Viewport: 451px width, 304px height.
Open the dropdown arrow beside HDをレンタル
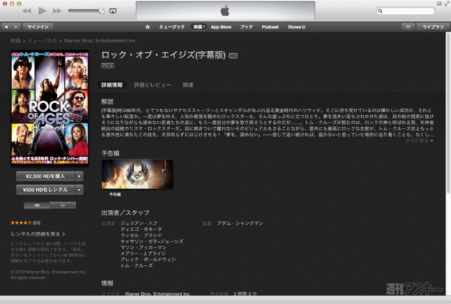79,190
